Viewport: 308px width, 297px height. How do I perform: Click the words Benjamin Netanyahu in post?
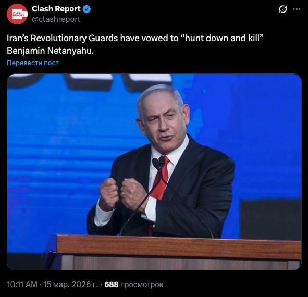pos(50,51)
